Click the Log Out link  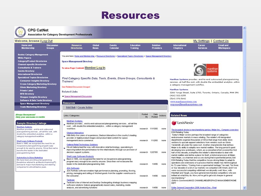(47, 41)
